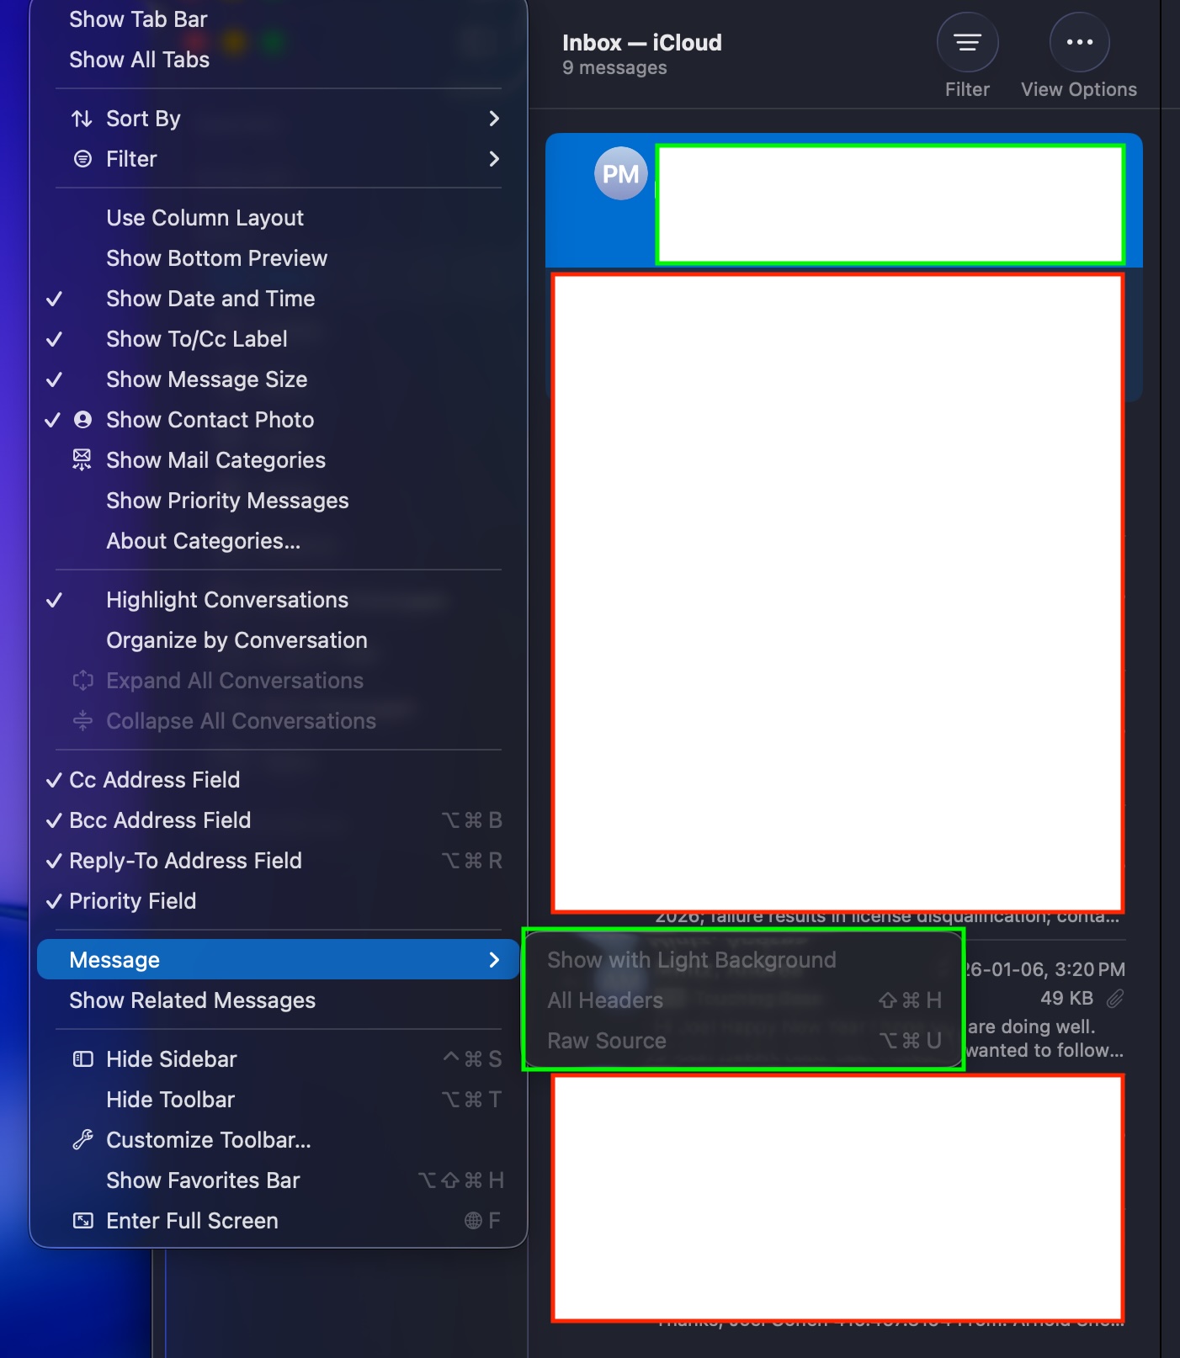Uncheck Show Date and Time

pos(210,299)
